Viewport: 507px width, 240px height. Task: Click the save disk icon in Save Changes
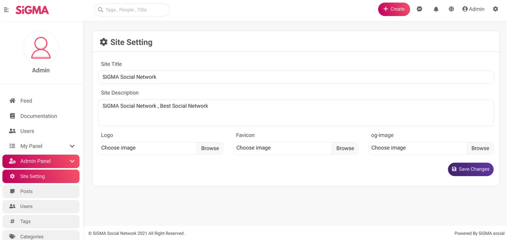click(x=454, y=169)
